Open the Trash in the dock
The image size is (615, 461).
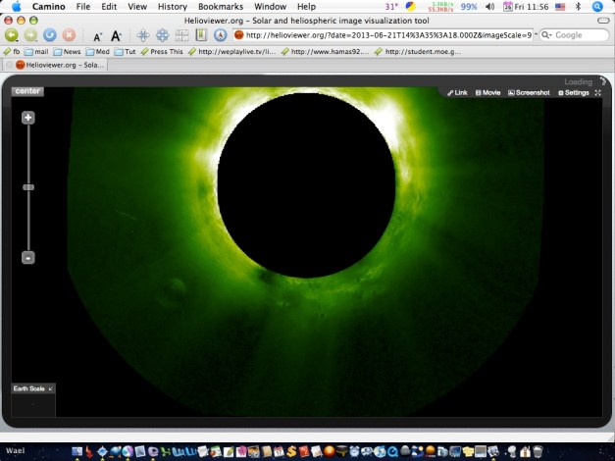[x=537, y=451]
